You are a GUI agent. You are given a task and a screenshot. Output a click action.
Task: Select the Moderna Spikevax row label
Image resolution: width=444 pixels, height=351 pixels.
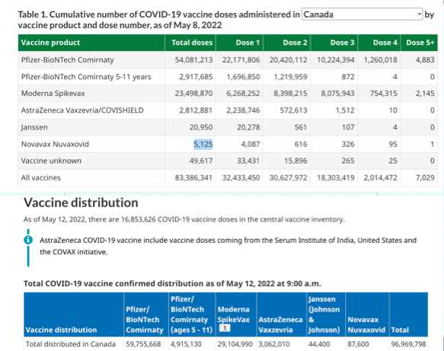pos(53,94)
